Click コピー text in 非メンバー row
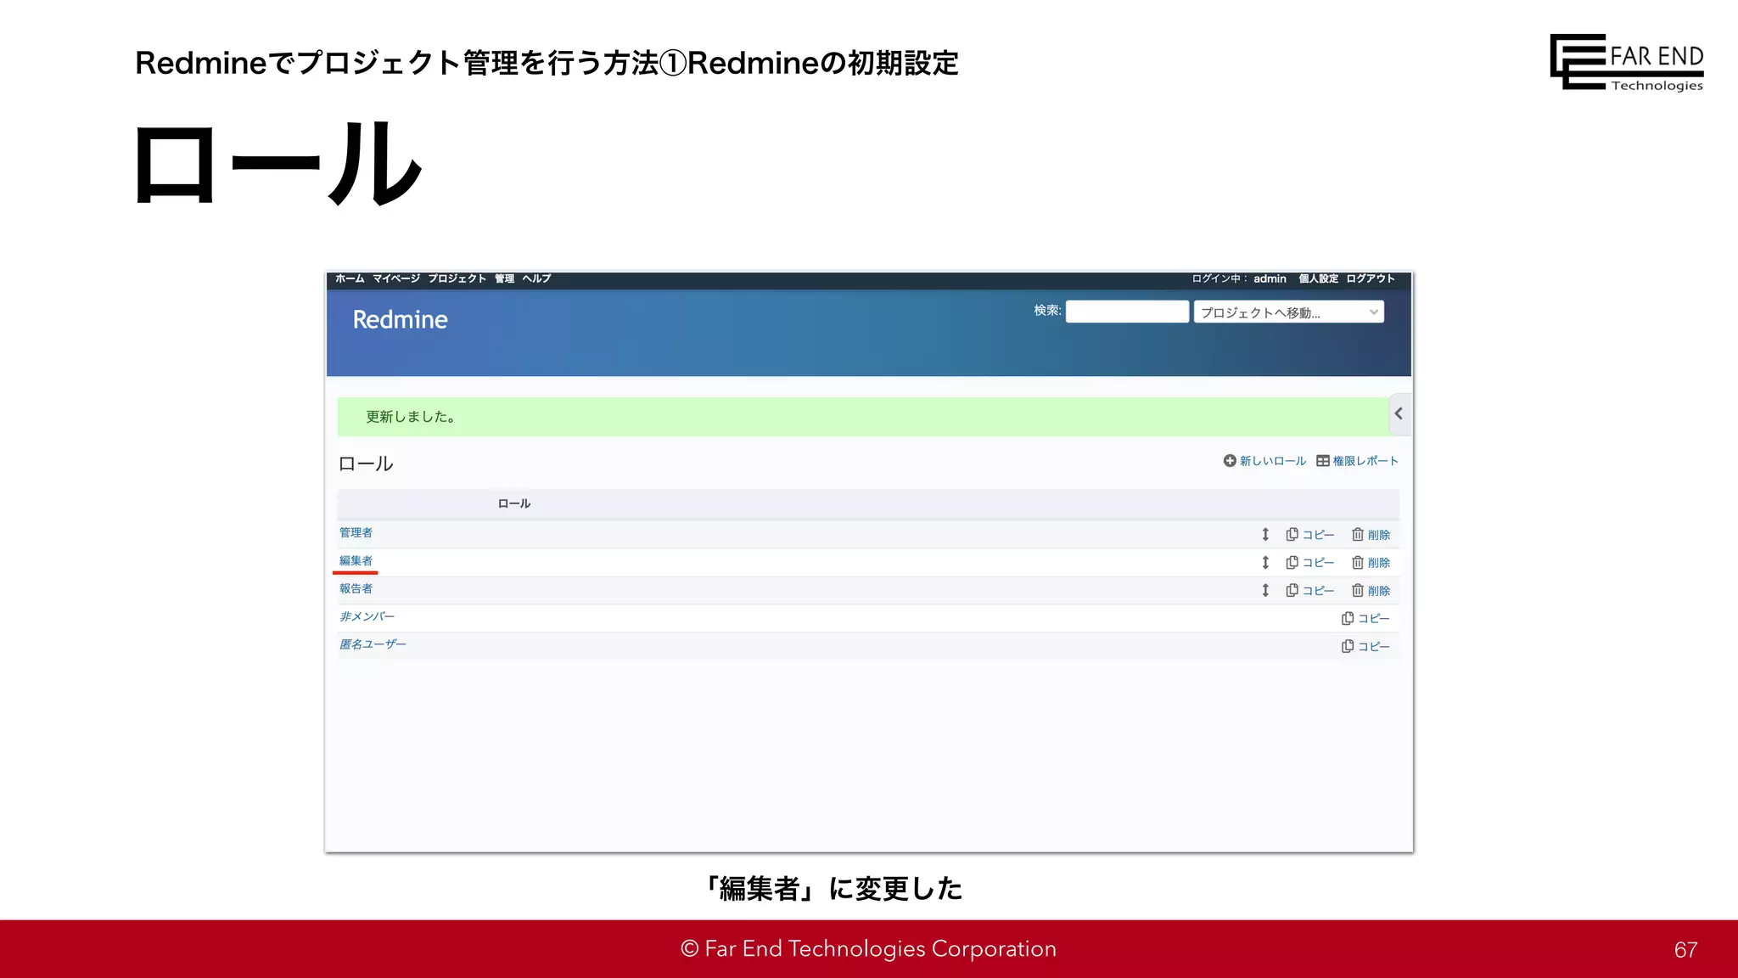 click(1374, 619)
